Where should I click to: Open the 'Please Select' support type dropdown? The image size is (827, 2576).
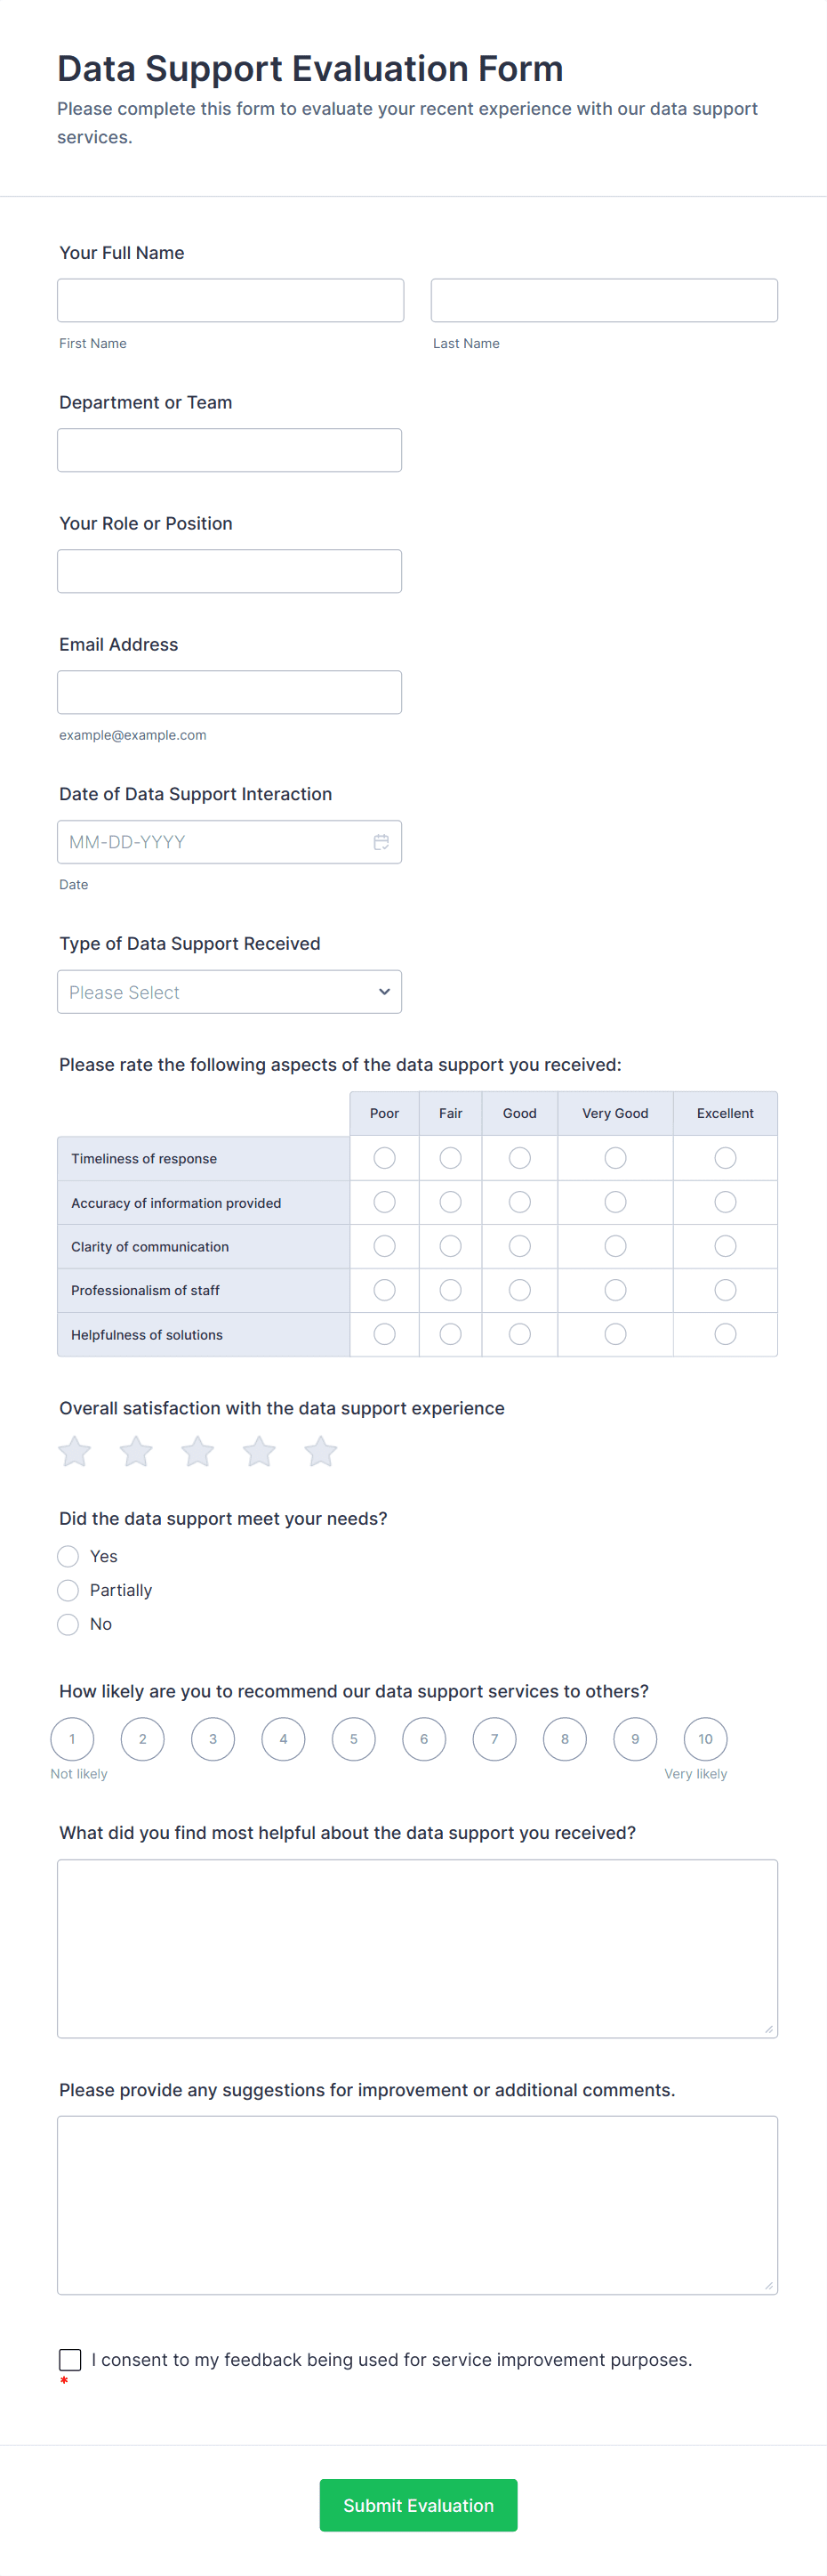click(x=229, y=991)
